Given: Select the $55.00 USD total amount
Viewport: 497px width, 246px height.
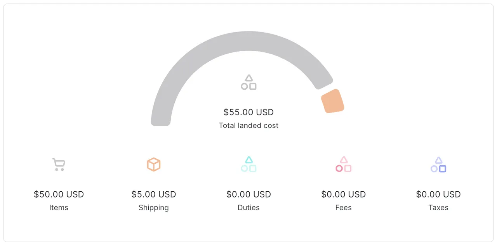Looking at the screenshot, I should (248, 112).
